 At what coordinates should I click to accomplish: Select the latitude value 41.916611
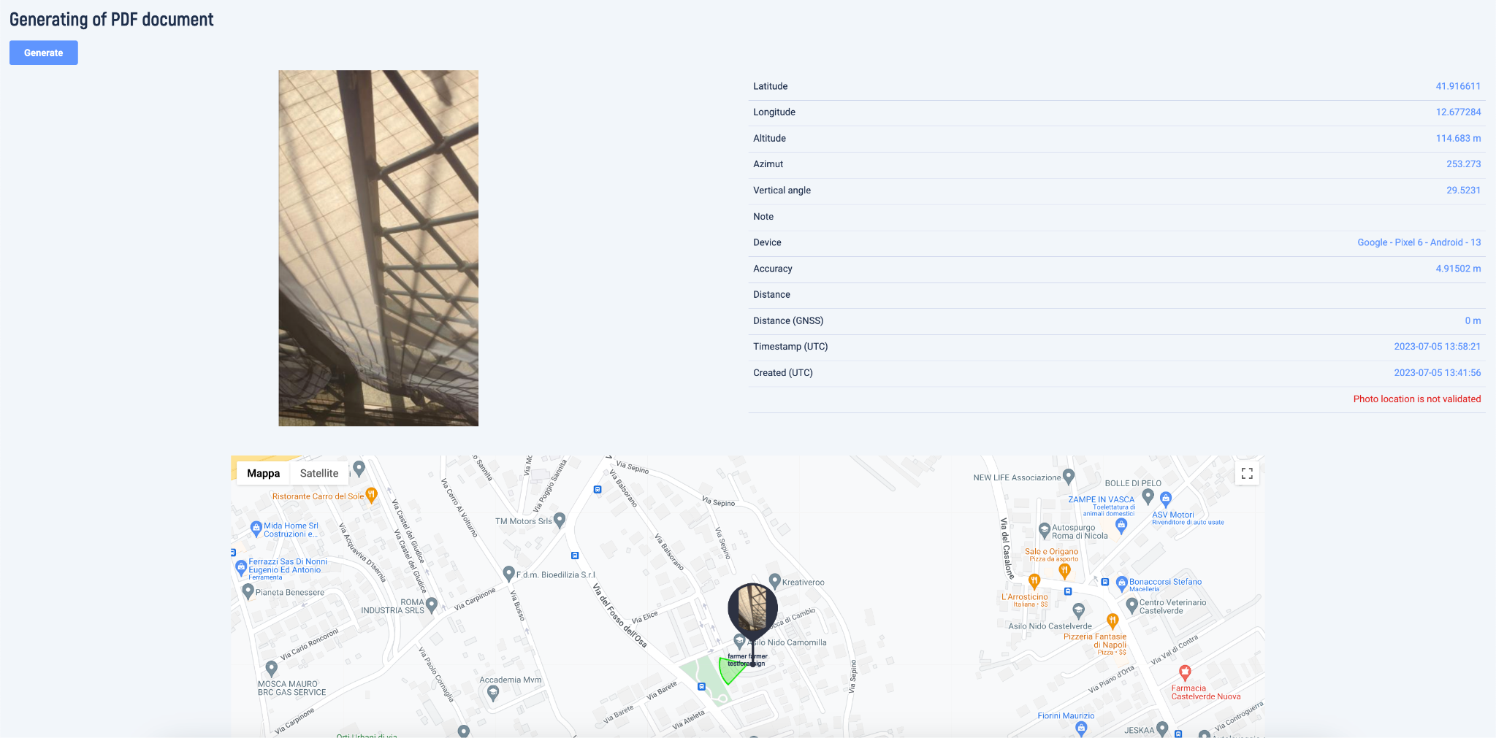coord(1458,86)
